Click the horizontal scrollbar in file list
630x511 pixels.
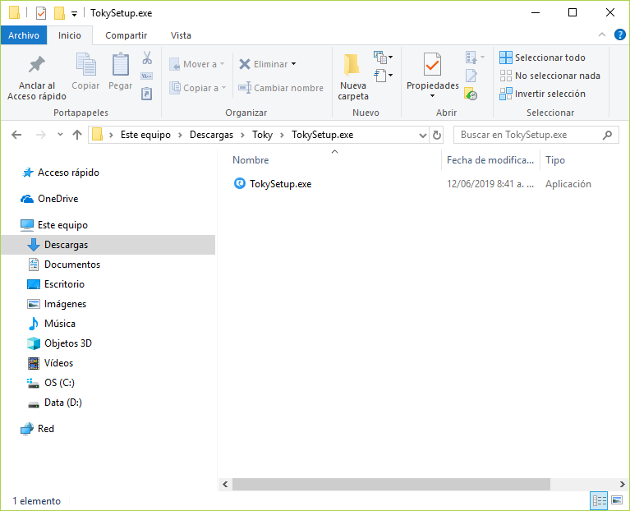click(386, 484)
